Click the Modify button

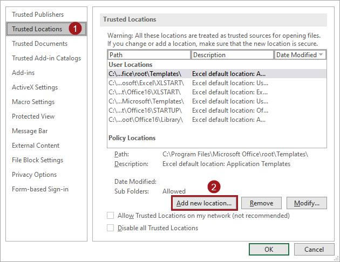pos(307,203)
